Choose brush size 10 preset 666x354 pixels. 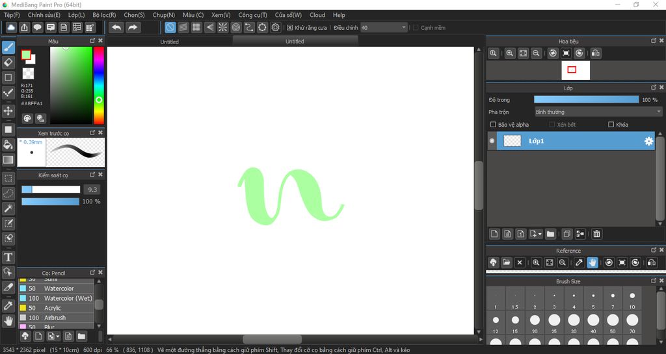pos(632,299)
